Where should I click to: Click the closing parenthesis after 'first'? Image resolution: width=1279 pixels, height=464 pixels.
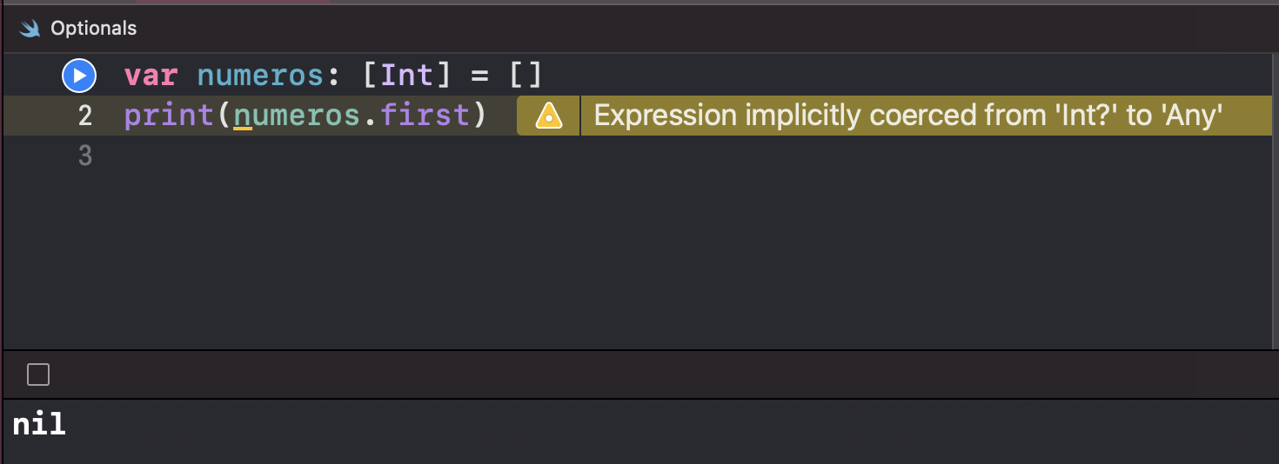(479, 116)
